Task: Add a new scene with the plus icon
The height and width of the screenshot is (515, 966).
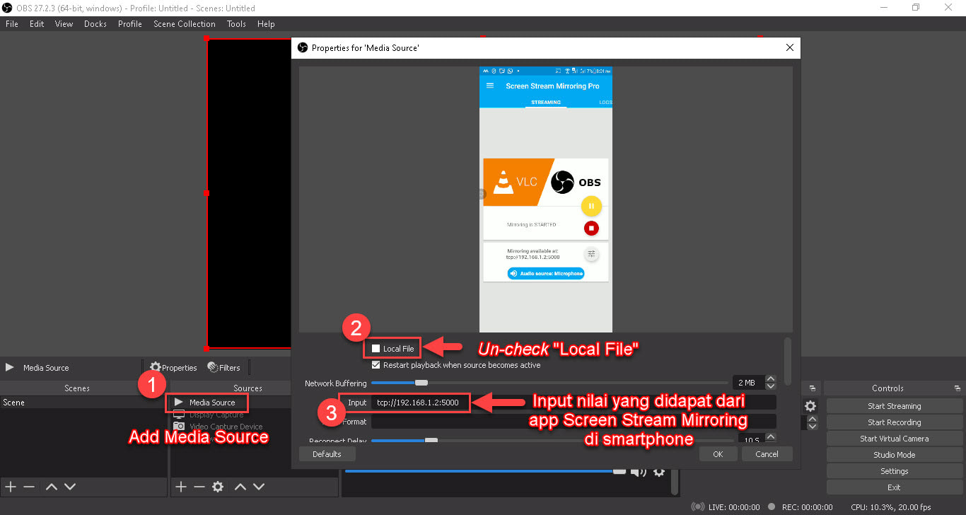Action: tap(11, 487)
